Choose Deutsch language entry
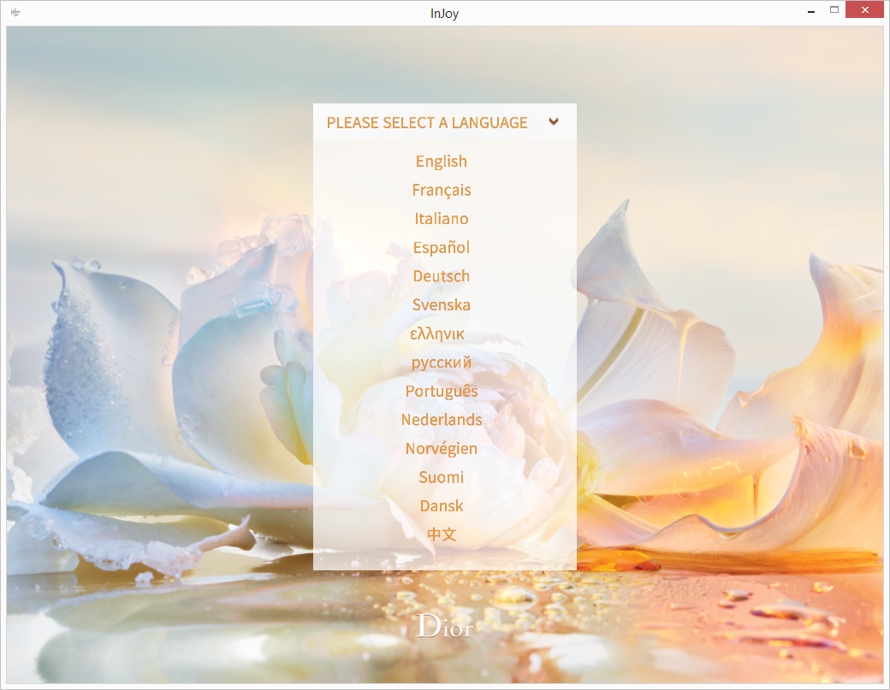This screenshot has width=890, height=690. 441,276
